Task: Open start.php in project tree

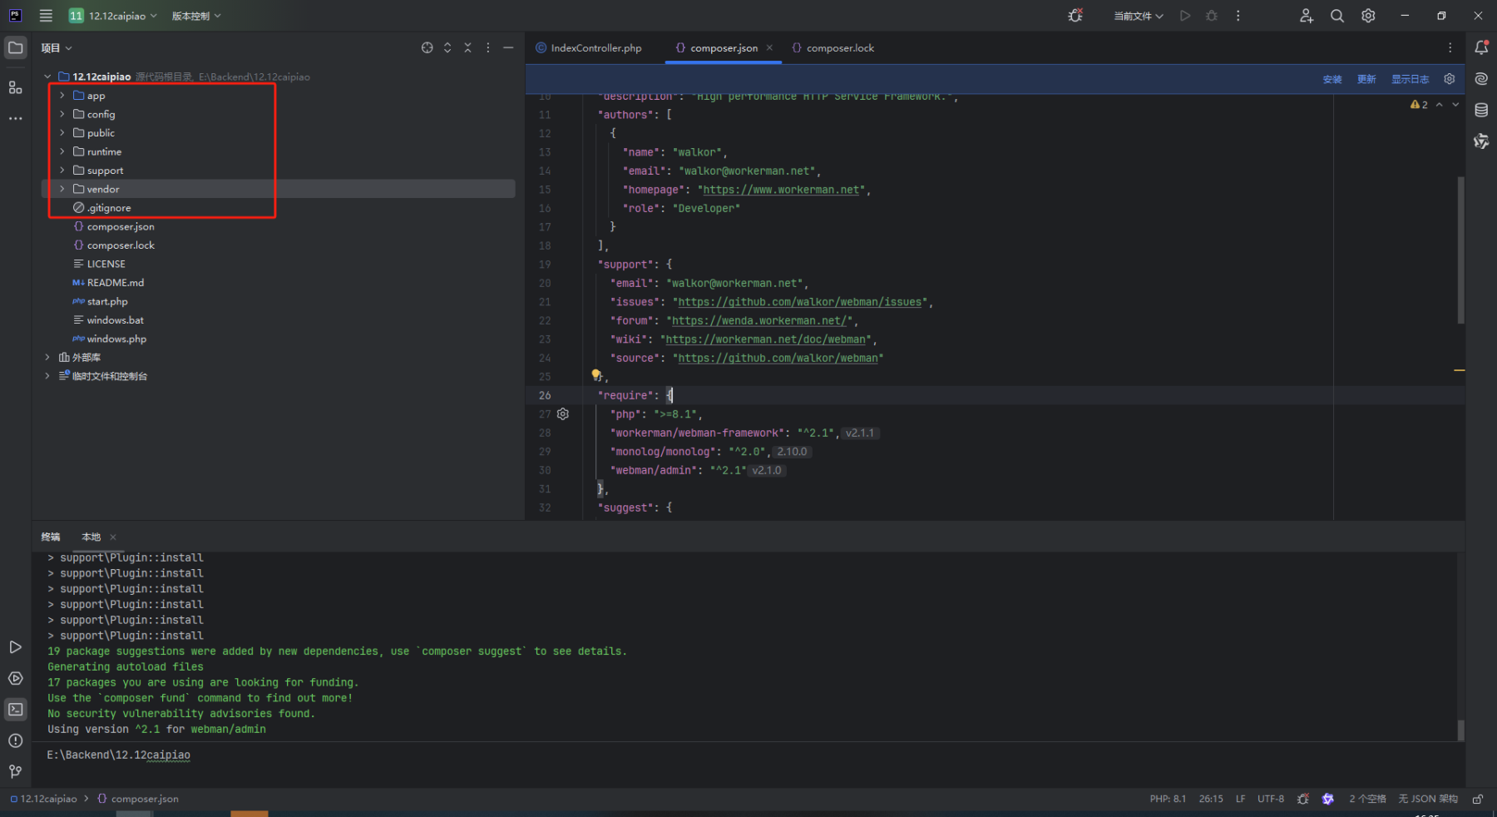Action: (107, 301)
